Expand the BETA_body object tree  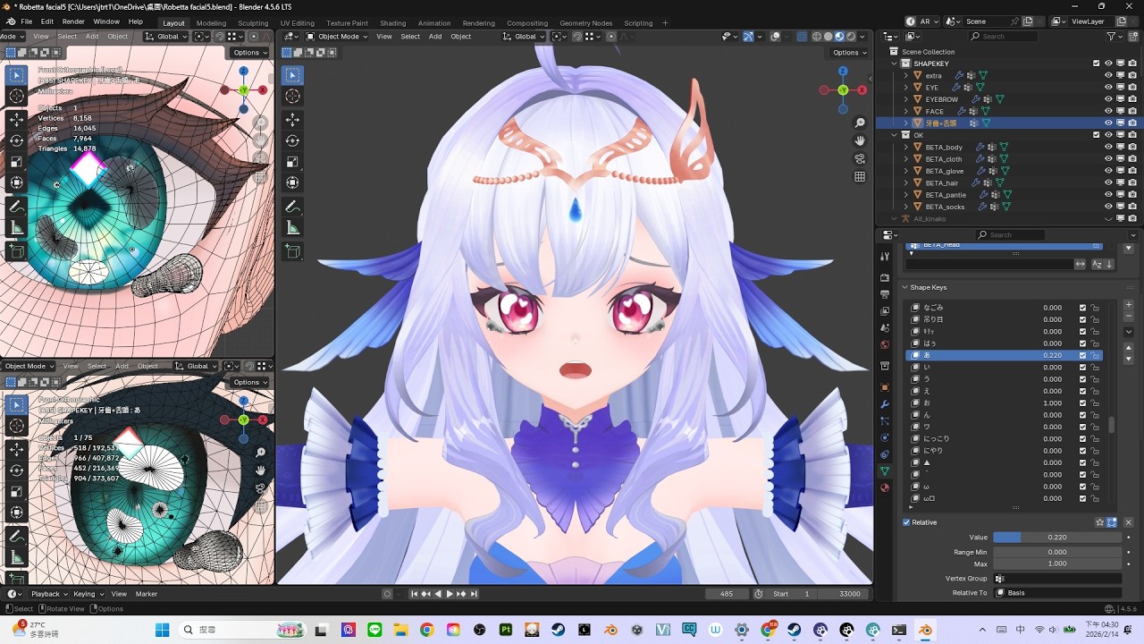pos(905,147)
